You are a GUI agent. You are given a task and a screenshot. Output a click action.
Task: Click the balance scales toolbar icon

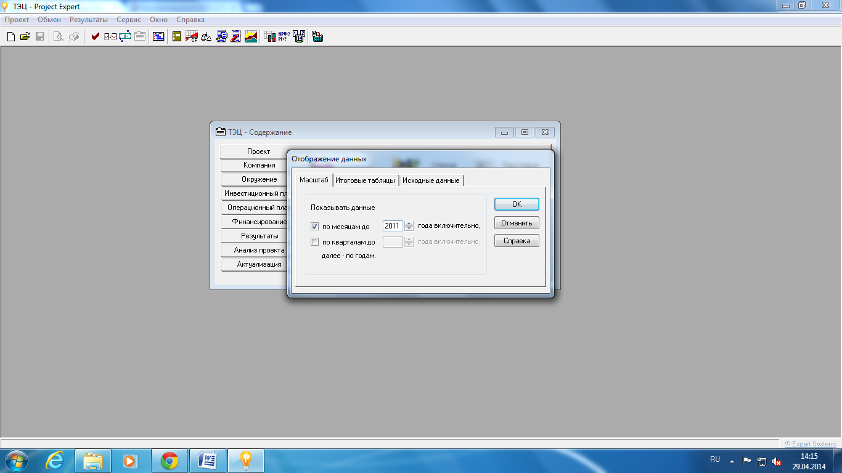206,37
